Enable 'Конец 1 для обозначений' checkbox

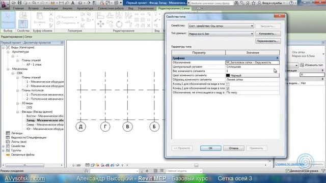pos(228,84)
